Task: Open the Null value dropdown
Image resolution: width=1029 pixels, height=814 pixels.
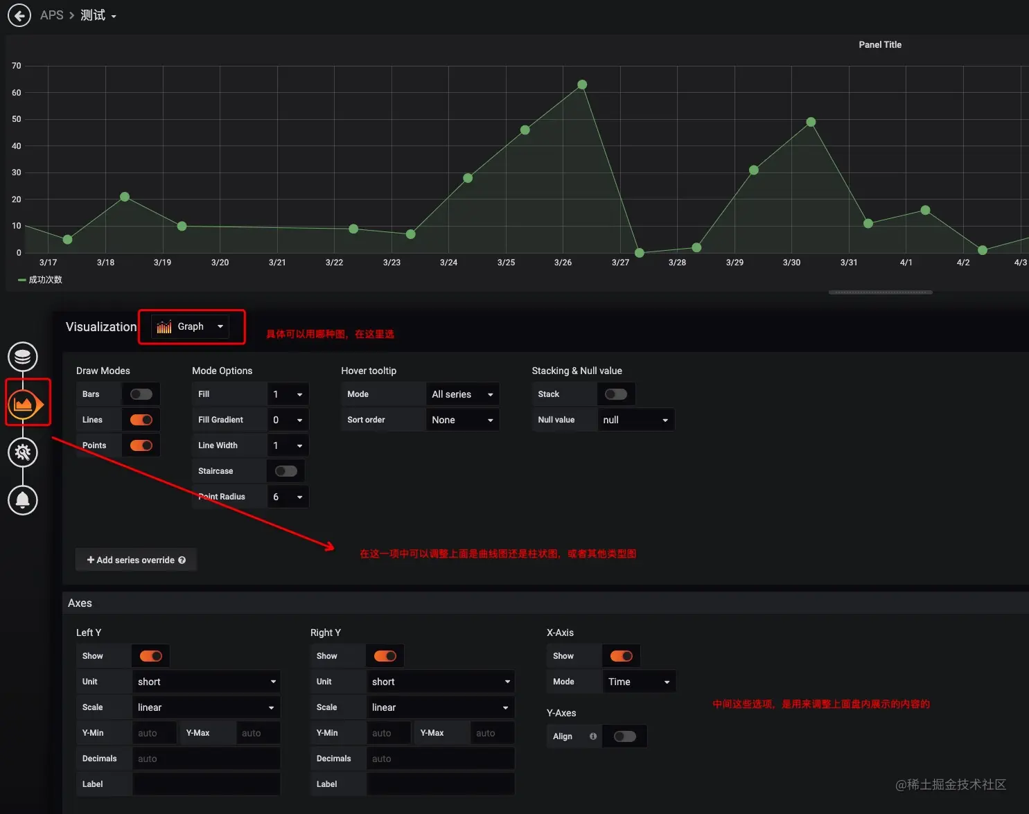Action: (x=636, y=420)
